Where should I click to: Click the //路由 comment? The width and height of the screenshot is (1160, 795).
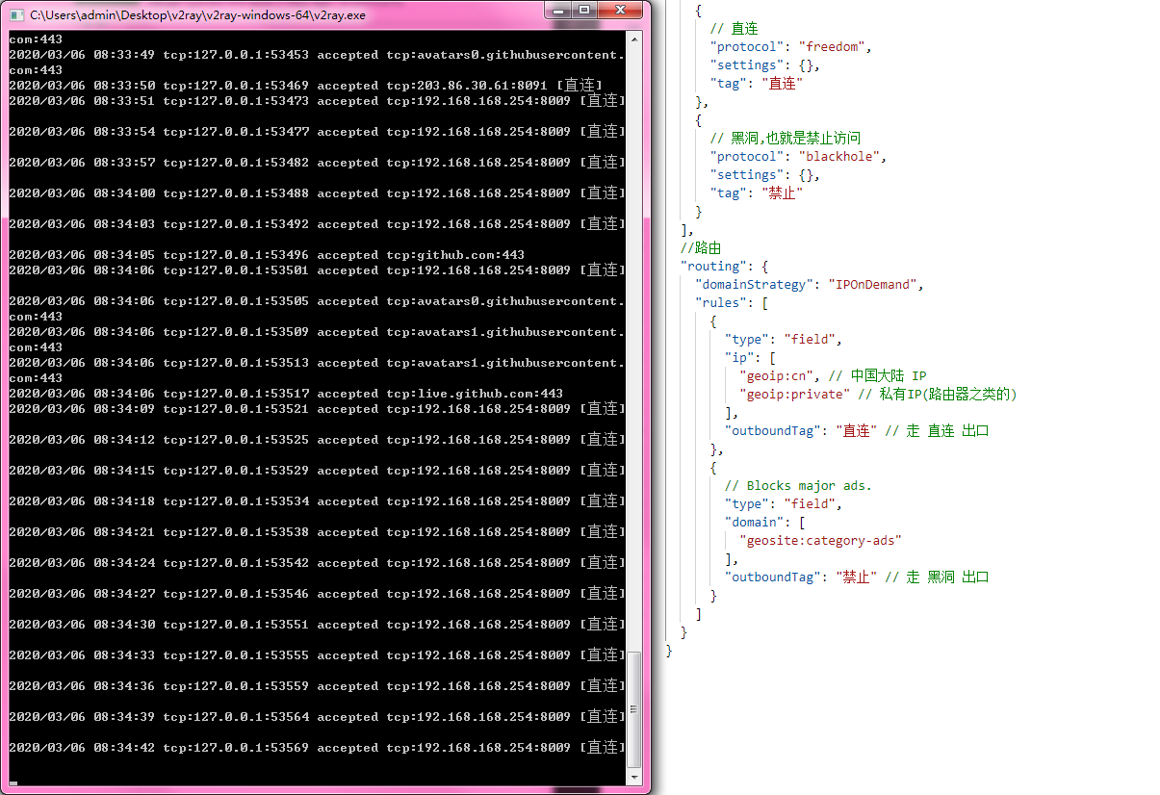(x=701, y=247)
